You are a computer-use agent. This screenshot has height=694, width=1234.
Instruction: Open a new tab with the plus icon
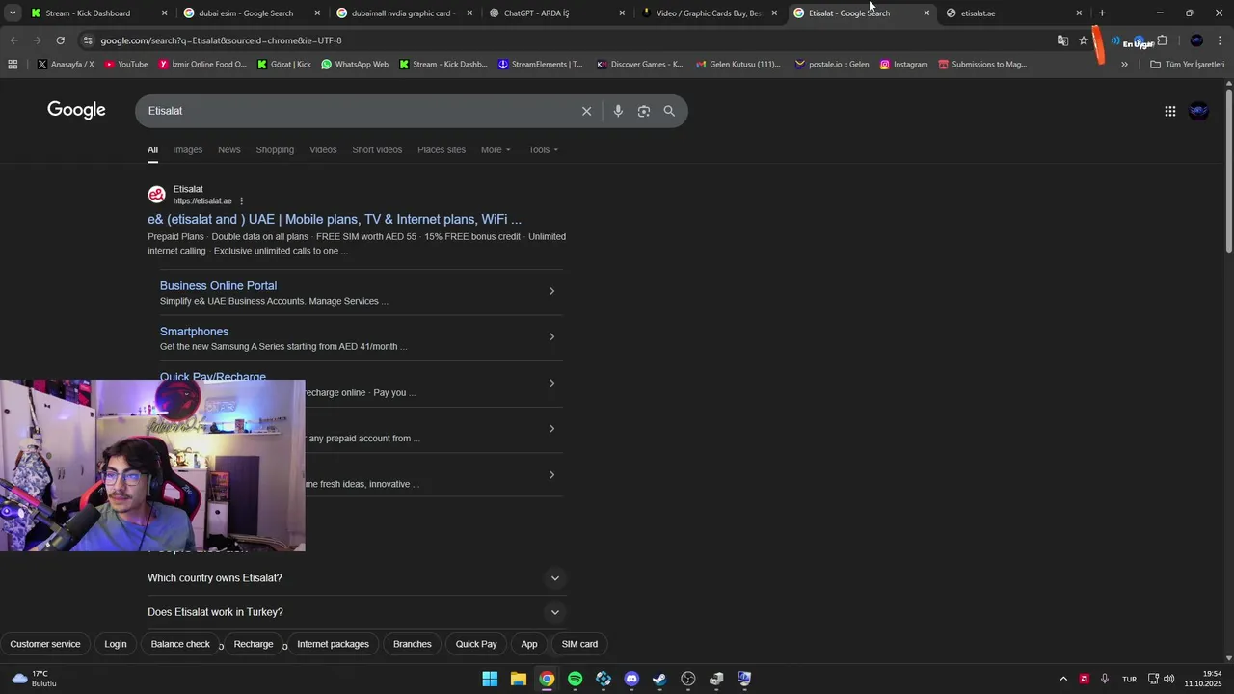(x=1102, y=13)
